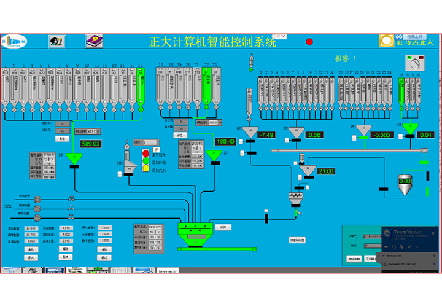Toggle the white gate checkbox left of -7.49 scale

click(241, 142)
